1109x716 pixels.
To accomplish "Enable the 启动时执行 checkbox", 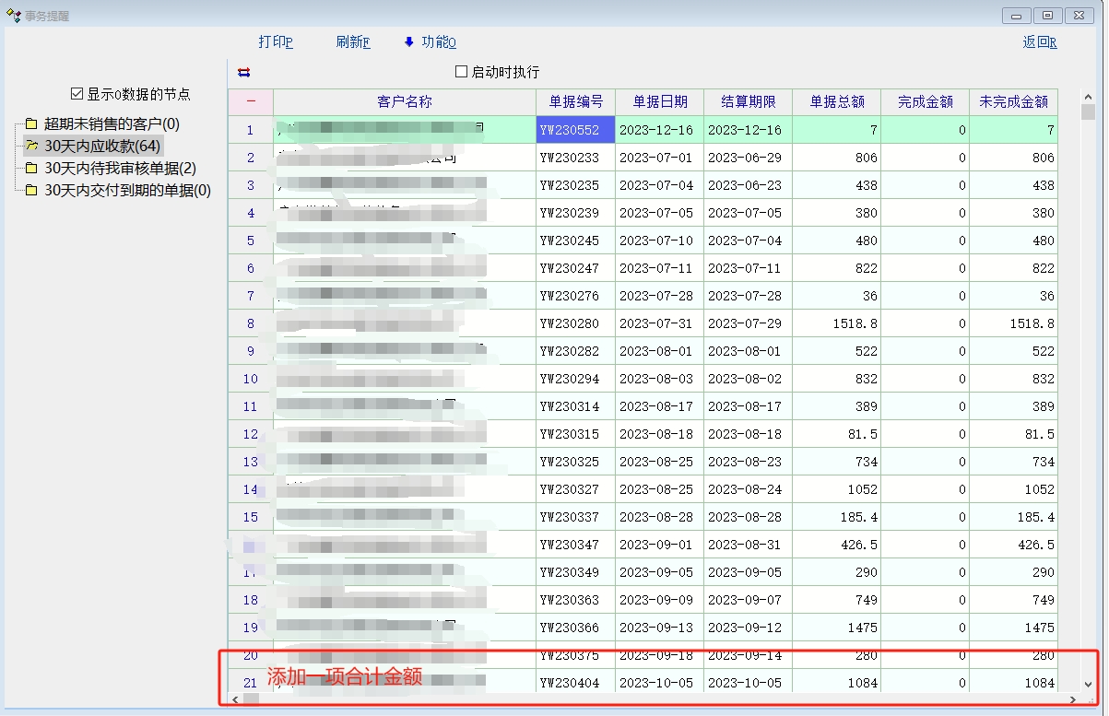I will click(x=462, y=72).
